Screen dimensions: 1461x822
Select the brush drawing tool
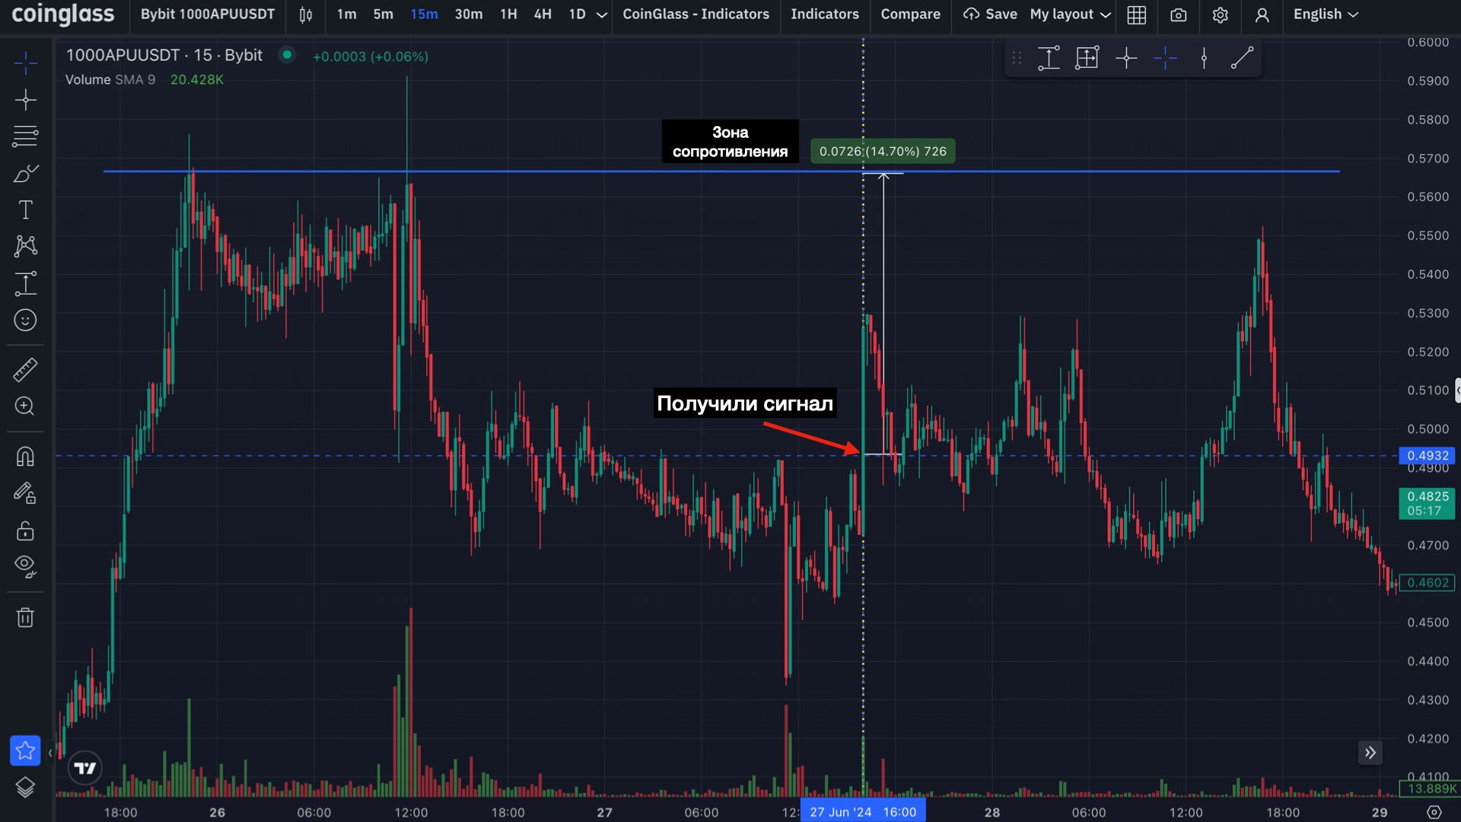tap(25, 174)
